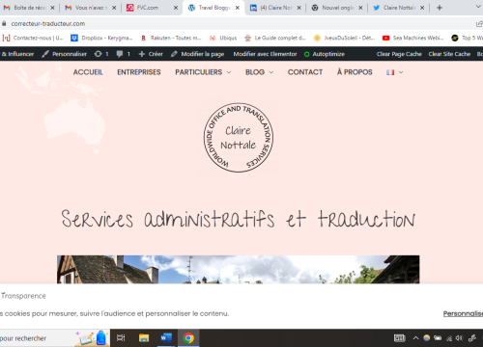Image resolution: width=483 pixels, height=347 pixels.
Task: Open File Explorer from the taskbar
Action: pos(144,338)
